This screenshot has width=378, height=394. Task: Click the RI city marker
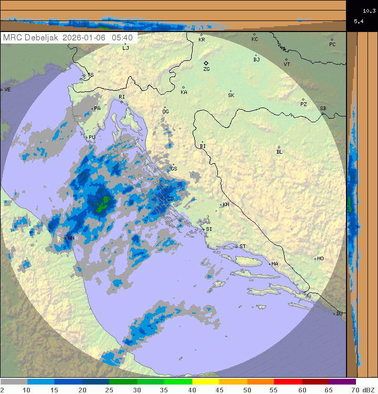121,102
